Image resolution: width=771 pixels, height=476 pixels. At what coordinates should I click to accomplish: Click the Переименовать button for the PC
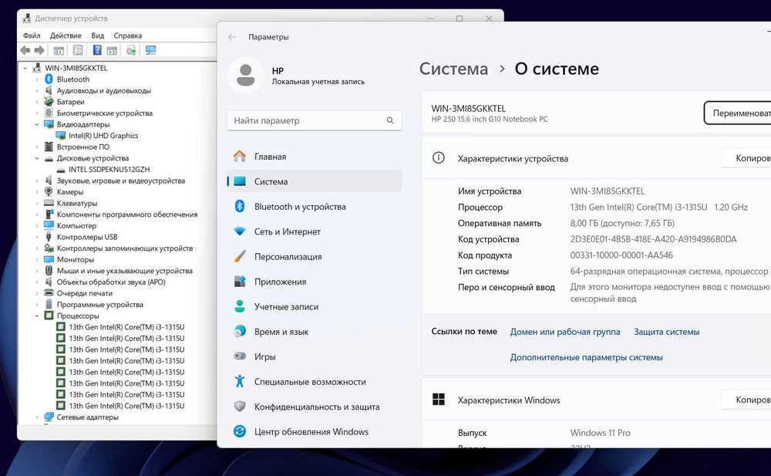(738, 113)
